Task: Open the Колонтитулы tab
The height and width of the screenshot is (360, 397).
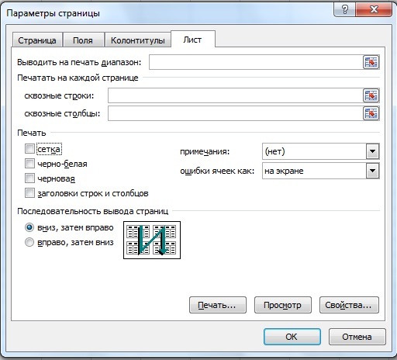Action: [x=138, y=40]
